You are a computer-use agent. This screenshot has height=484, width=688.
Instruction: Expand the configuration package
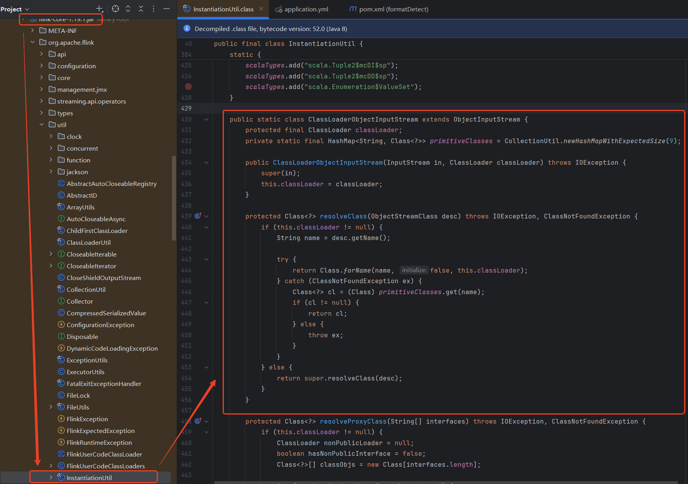click(42, 66)
